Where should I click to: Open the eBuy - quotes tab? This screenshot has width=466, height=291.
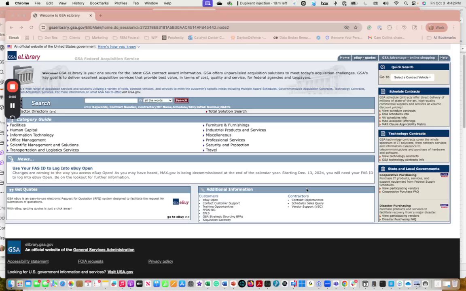click(x=364, y=58)
